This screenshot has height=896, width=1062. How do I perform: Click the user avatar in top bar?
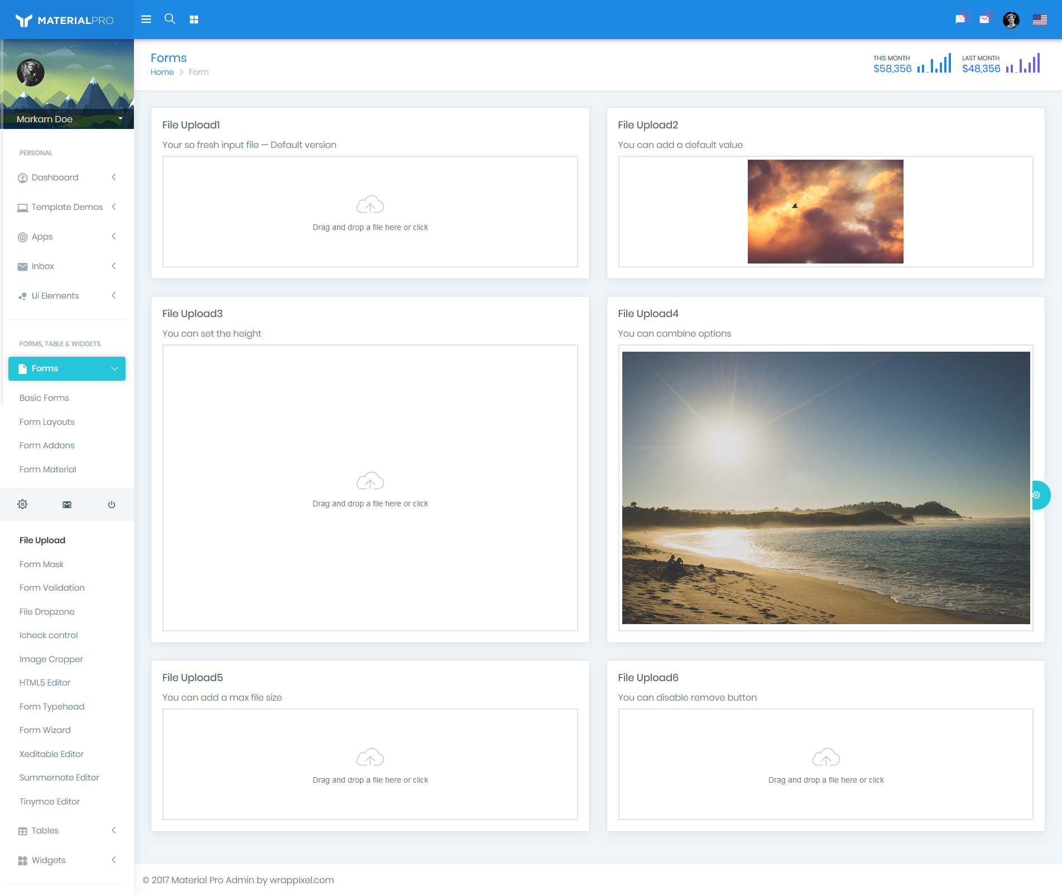[x=1011, y=20]
